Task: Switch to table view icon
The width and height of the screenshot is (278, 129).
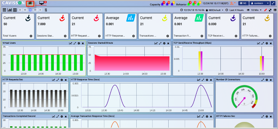Action: [x=15, y=10]
